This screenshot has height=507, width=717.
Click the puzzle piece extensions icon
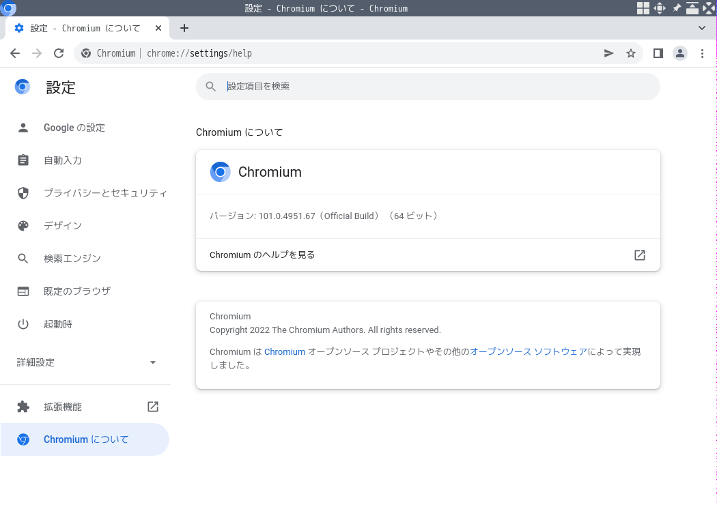[23, 407]
